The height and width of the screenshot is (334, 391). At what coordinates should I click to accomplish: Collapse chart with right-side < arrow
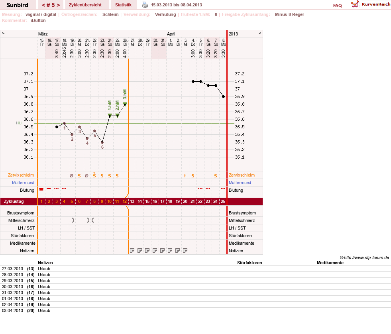coord(260,33)
